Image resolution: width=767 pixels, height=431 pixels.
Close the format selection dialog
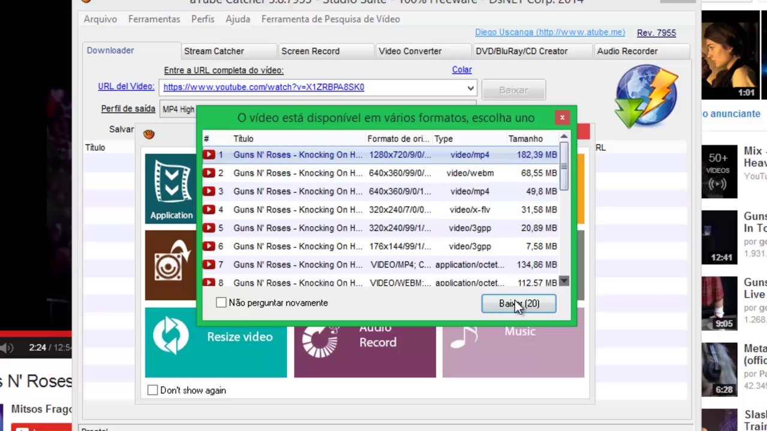click(x=562, y=118)
